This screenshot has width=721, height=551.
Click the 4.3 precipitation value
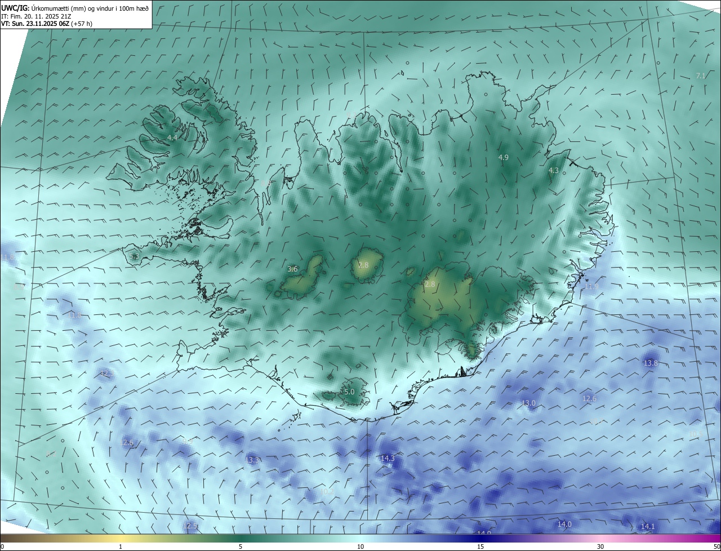pos(554,170)
